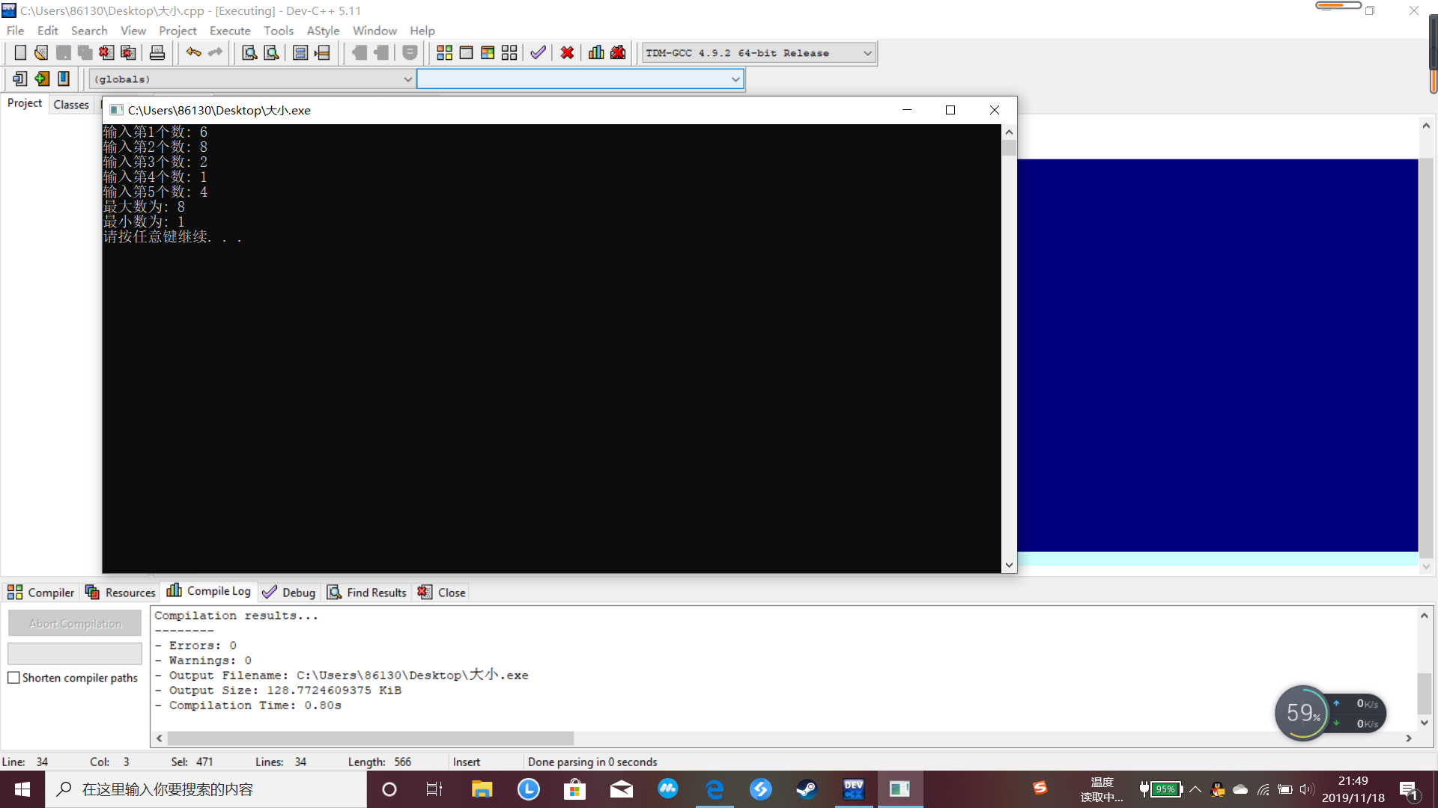Click the red X Stop Execution icon

(x=567, y=52)
